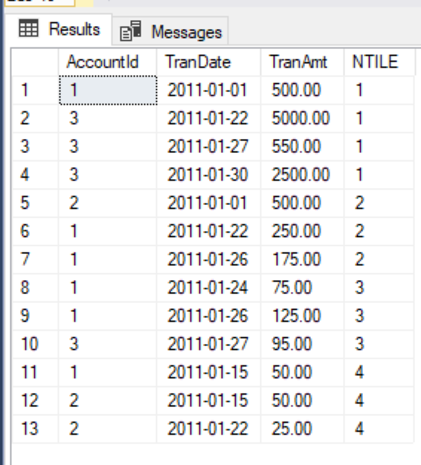This screenshot has width=421, height=465.
Task: Click the 2500.00 TranAmt cell
Action: pyautogui.click(x=302, y=175)
